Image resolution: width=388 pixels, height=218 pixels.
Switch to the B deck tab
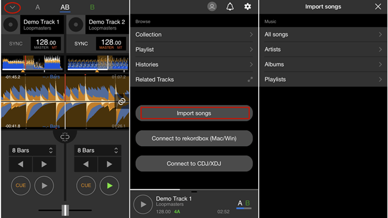(x=92, y=7)
